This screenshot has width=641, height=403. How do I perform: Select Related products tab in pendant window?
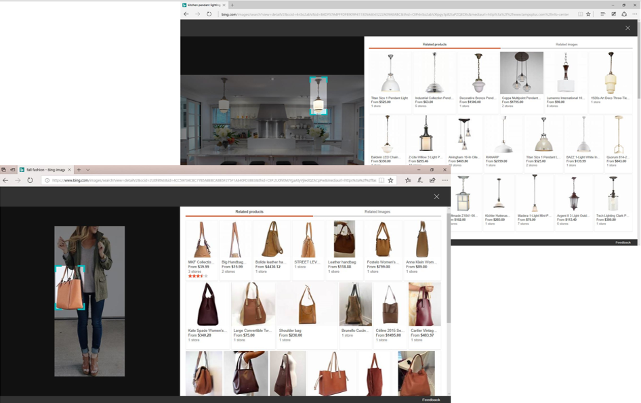[434, 45]
